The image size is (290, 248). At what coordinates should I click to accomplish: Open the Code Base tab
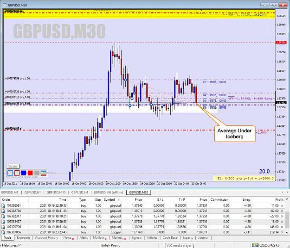pyautogui.click(x=170, y=238)
